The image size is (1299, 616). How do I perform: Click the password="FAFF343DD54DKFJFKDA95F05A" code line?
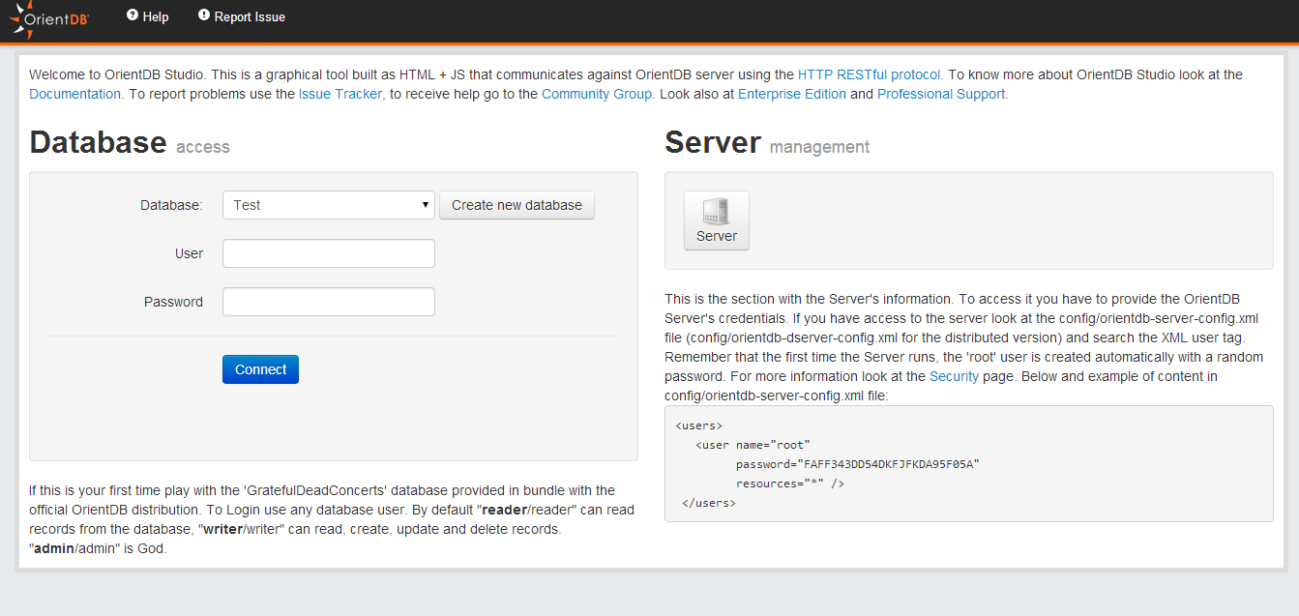click(857, 464)
